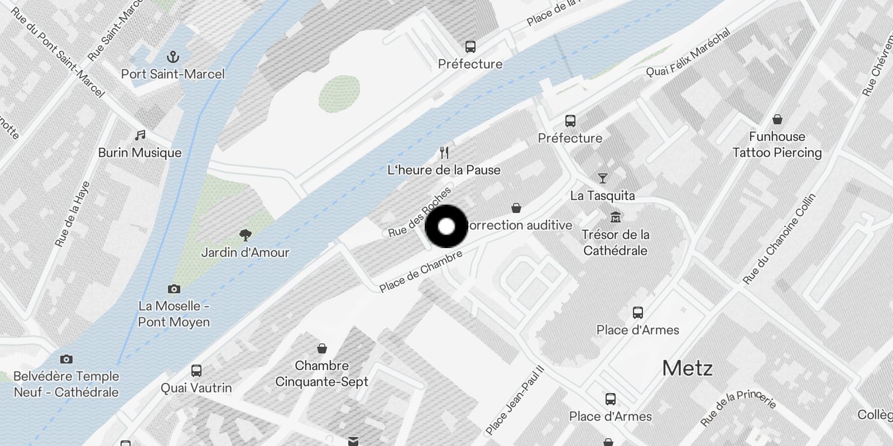Select the Burin Musique music note icon
The image size is (893, 446).
pyautogui.click(x=140, y=135)
